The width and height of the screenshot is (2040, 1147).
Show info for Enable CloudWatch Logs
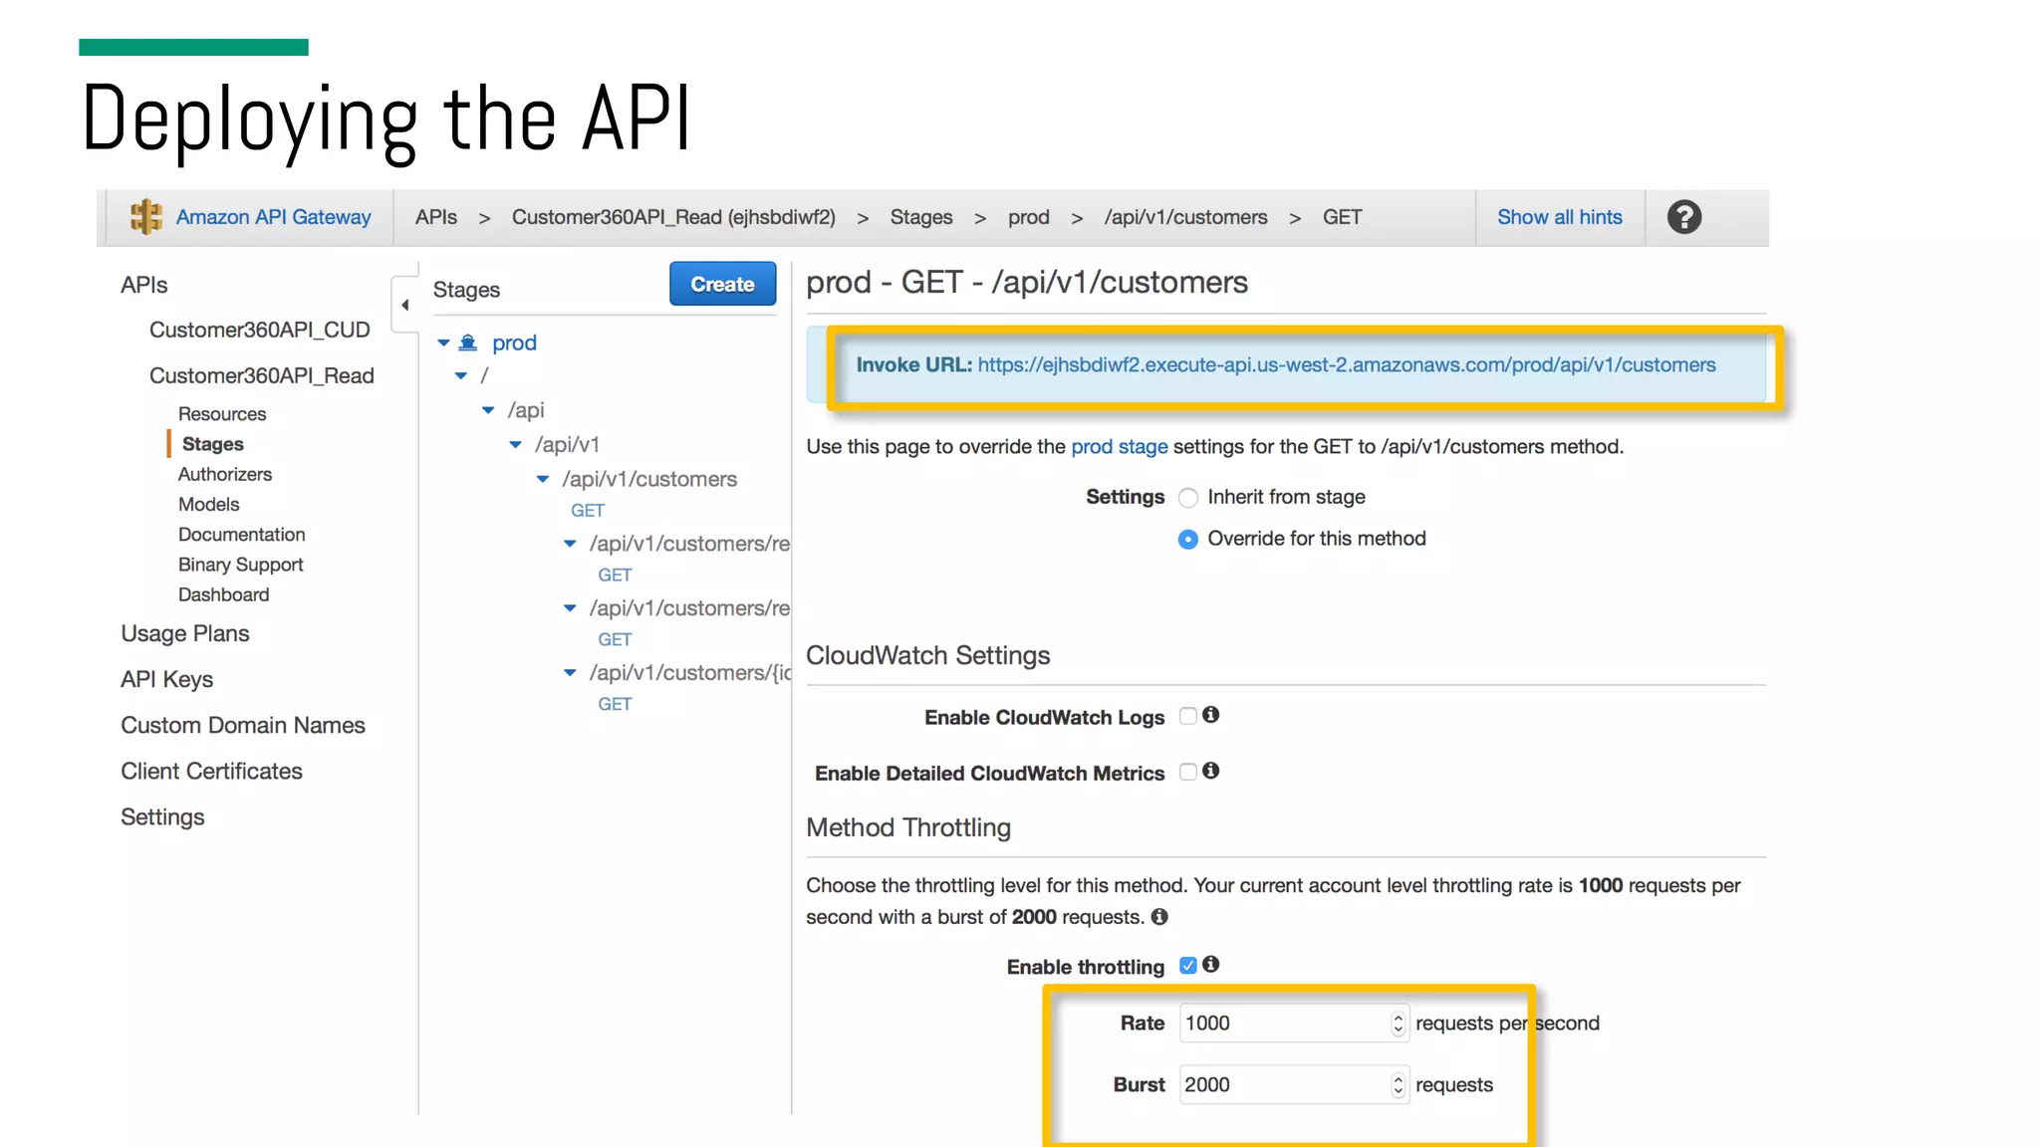point(1210,715)
